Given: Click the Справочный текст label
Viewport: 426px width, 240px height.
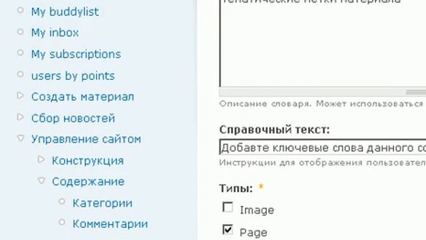Looking at the screenshot, I should [x=274, y=130].
